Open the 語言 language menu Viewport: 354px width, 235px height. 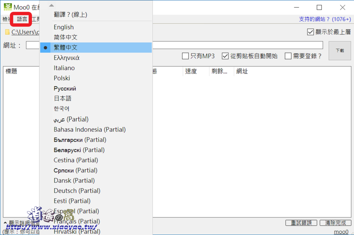pos(22,19)
